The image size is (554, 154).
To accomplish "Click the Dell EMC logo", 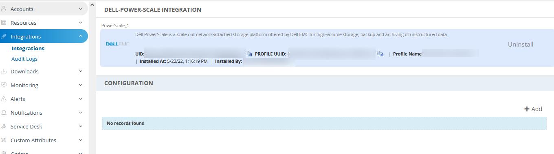I will 117,43.
